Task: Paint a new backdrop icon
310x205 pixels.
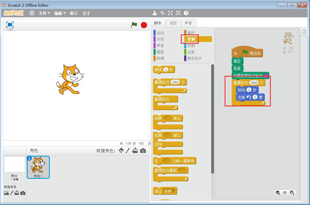Action: pos(12,193)
